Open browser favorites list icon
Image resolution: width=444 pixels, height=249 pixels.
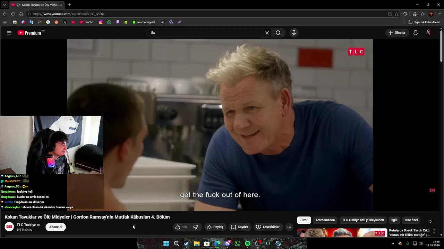[x=422, y=14]
